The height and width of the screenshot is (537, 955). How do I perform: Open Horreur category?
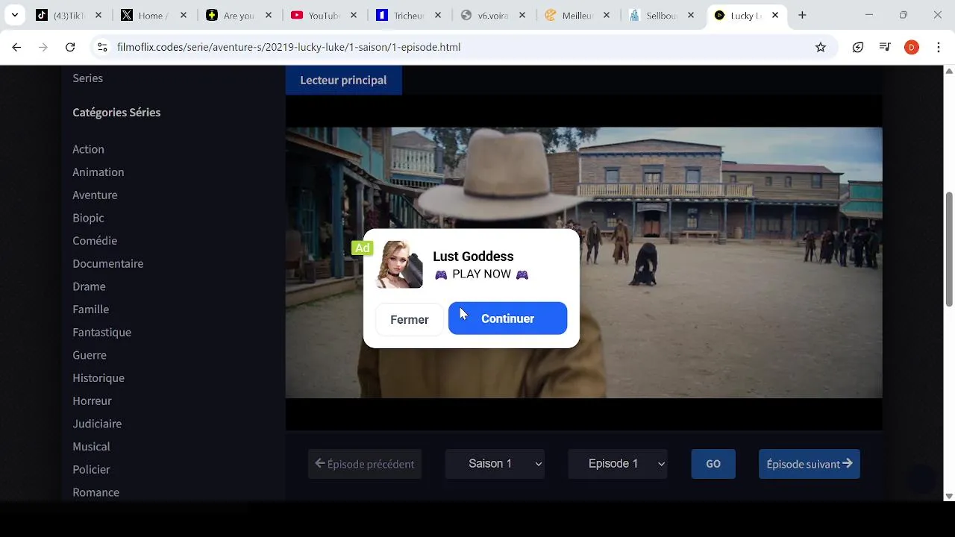[92, 401]
